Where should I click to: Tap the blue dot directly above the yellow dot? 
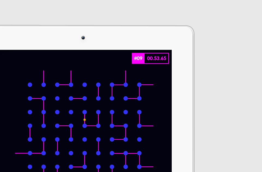[85, 112]
